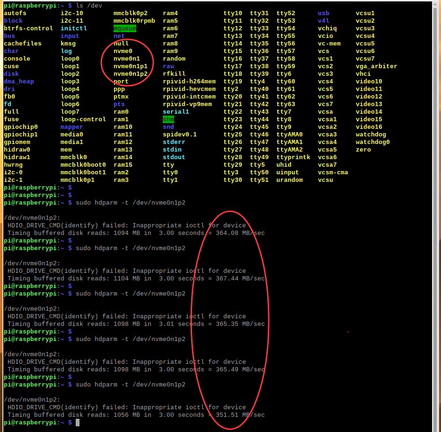Screen dimensions: 441x432
Task: Click the "ls /dev" command text
Action: 89,6
